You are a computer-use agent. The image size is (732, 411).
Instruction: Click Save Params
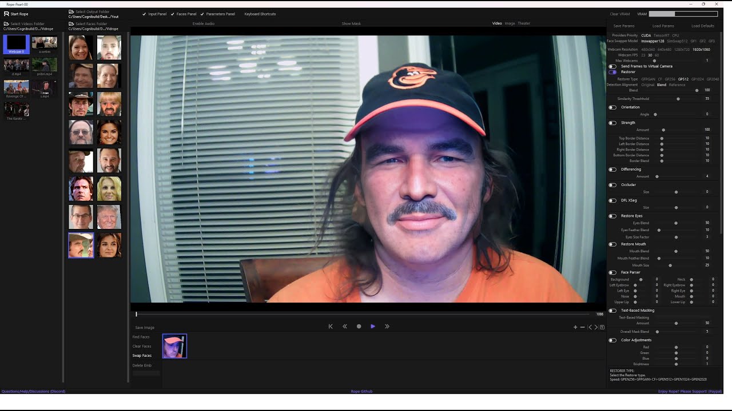coord(624,26)
